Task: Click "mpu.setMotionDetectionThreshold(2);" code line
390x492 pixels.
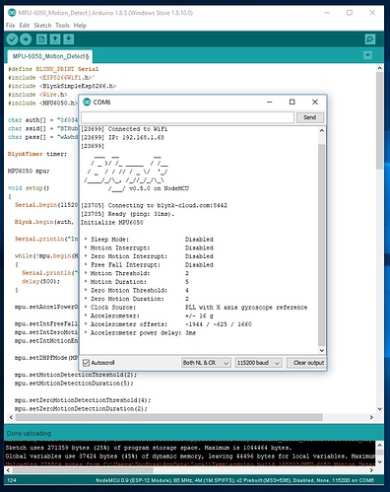Action: (76, 375)
